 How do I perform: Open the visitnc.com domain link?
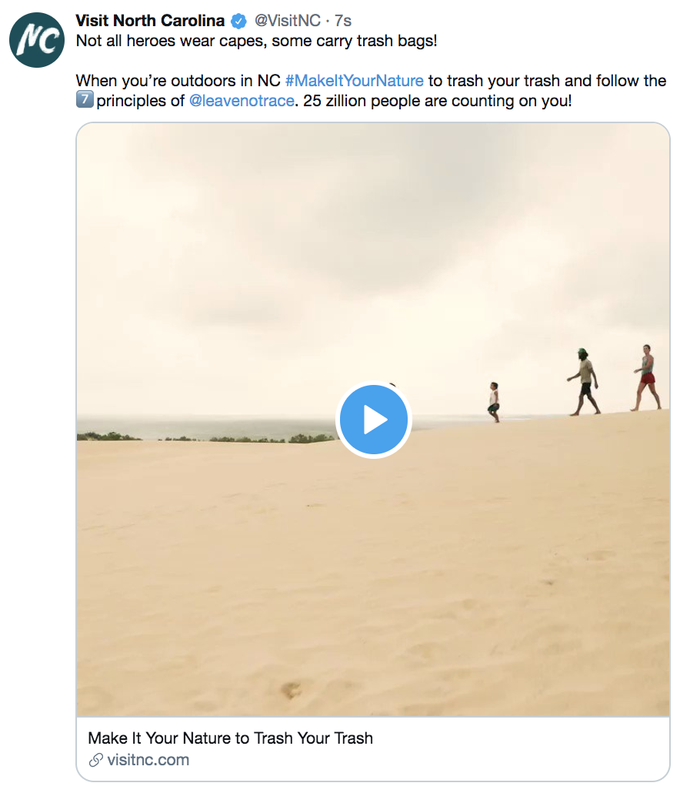pos(148,761)
